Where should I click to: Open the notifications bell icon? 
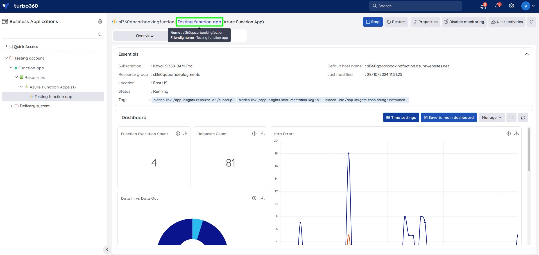pyautogui.click(x=498, y=6)
